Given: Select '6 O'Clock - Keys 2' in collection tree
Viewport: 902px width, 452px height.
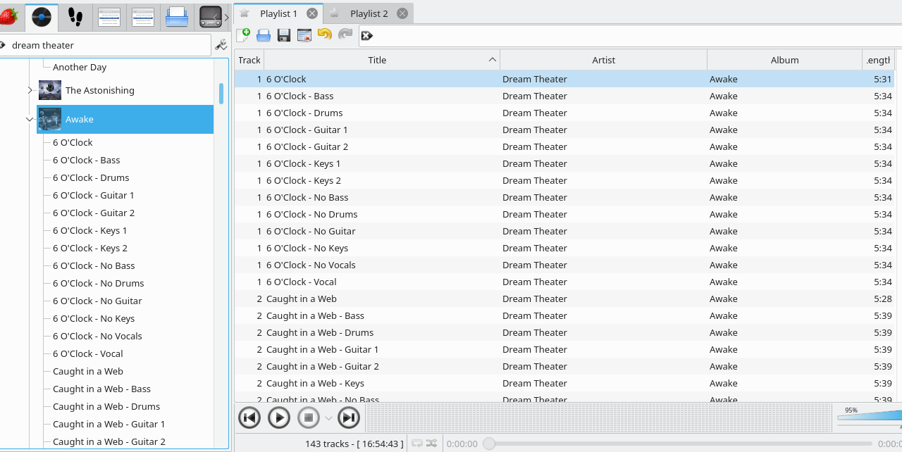Looking at the screenshot, I should point(90,248).
